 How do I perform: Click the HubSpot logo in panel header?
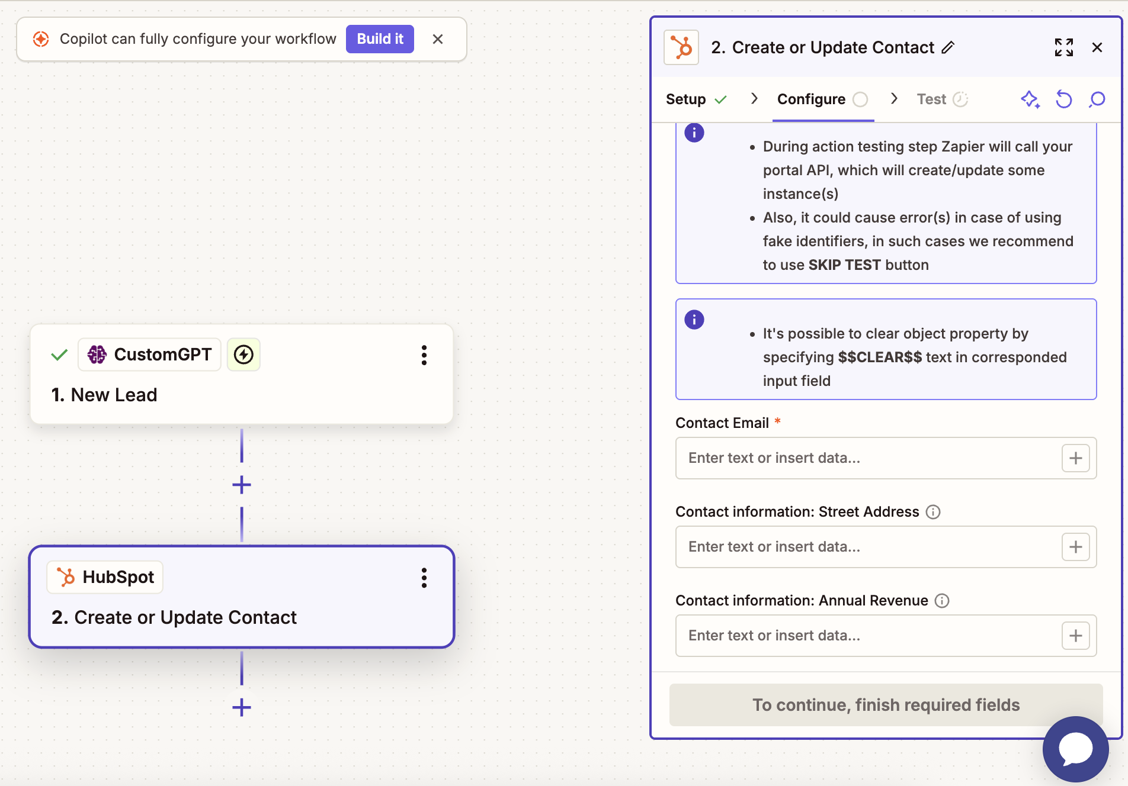coord(681,47)
